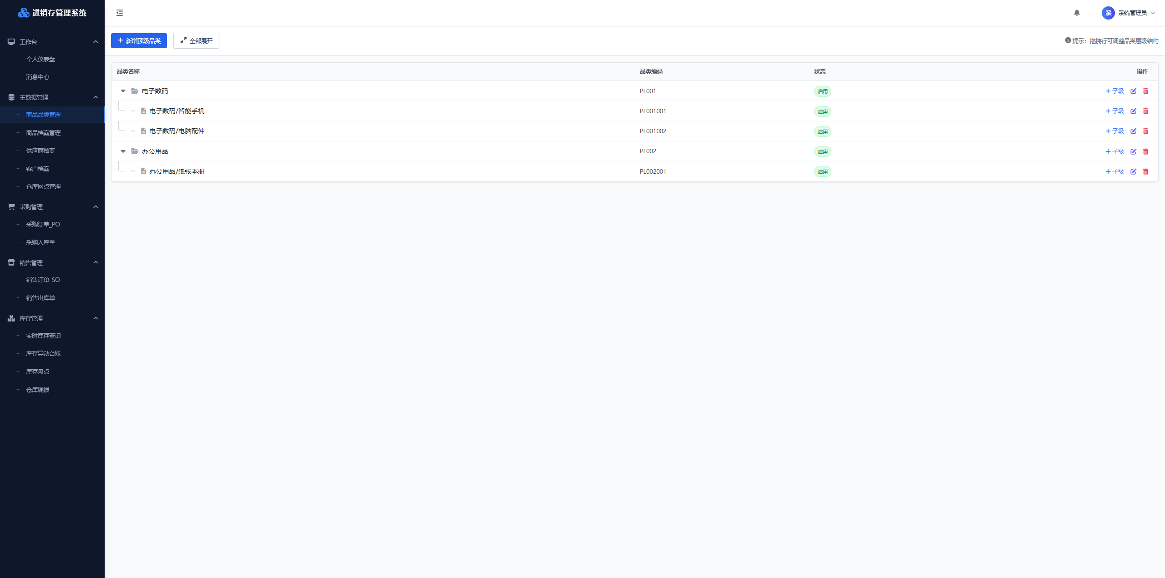
Task: Edit the 电子数码 category
Action: 1134,91
